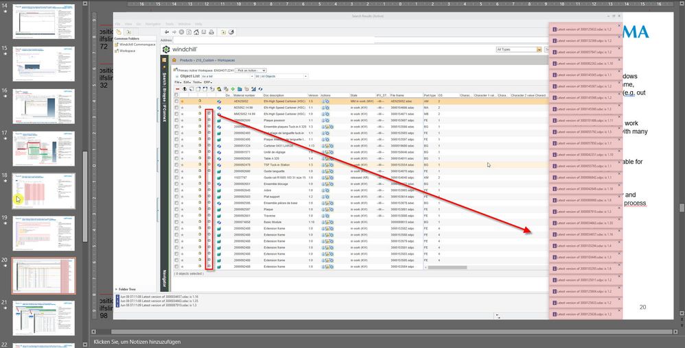Open the Tools menu above the object table
Viewport: 685px width, 348px height.
196,82
